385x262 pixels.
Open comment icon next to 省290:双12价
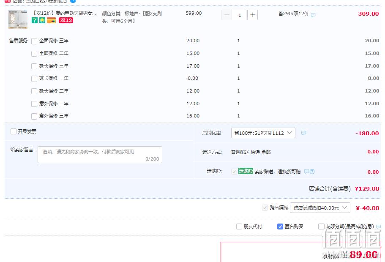tap(313, 15)
